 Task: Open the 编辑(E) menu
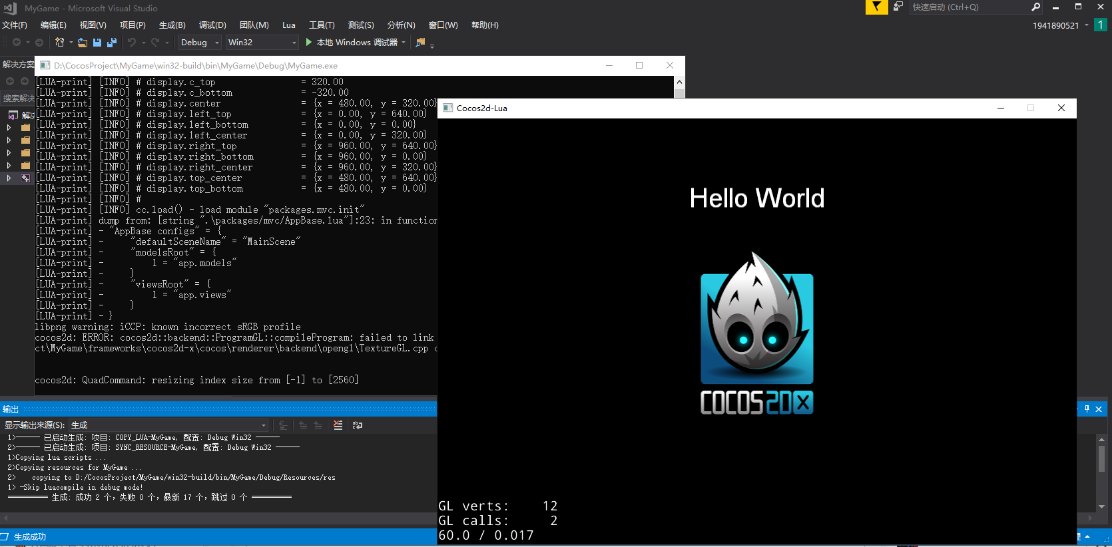pos(53,25)
